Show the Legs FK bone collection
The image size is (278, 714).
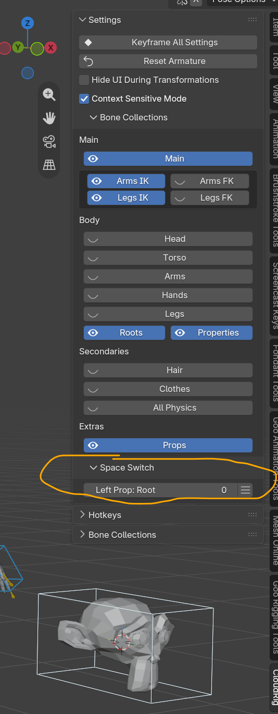coord(210,198)
